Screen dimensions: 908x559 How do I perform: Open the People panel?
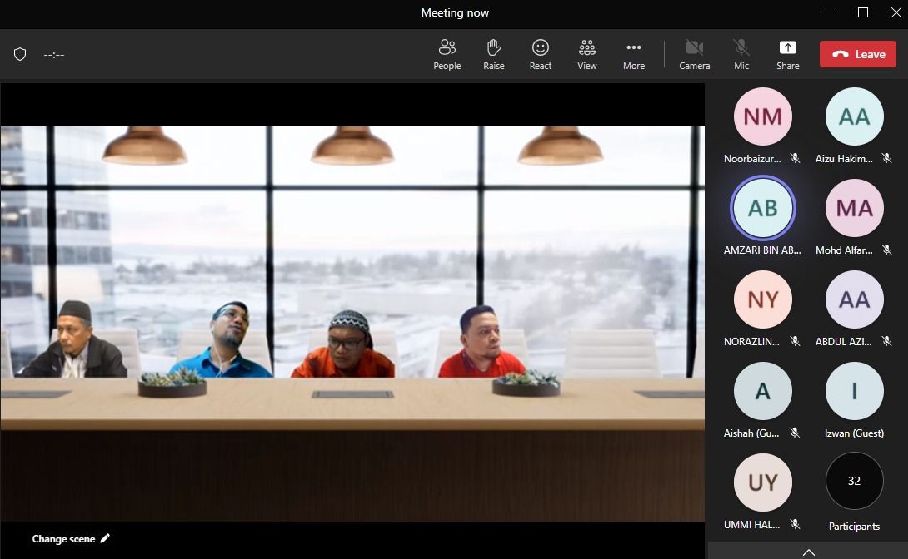447,54
